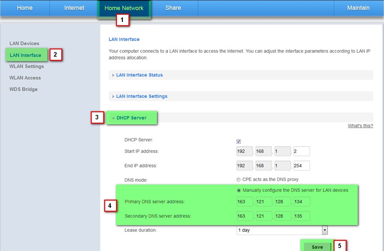Click last octet of Primary DNS address
The width and height of the screenshot is (384, 251).
[x=302, y=202]
